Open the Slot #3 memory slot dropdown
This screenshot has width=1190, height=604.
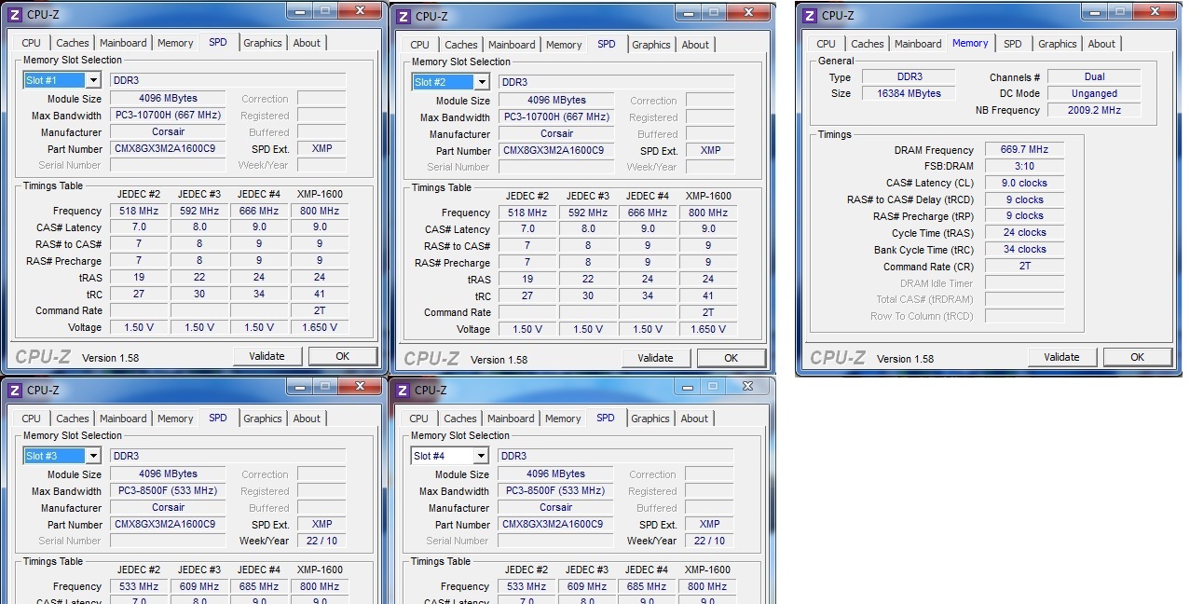(92, 456)
